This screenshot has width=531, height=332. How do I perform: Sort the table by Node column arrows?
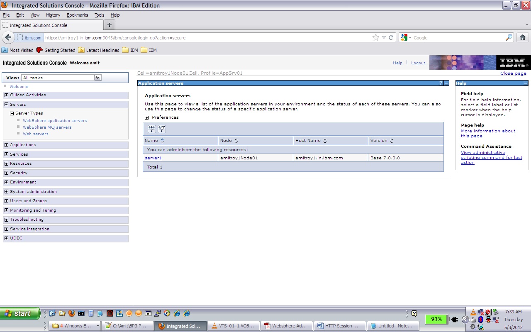click(x=236, y=141)
